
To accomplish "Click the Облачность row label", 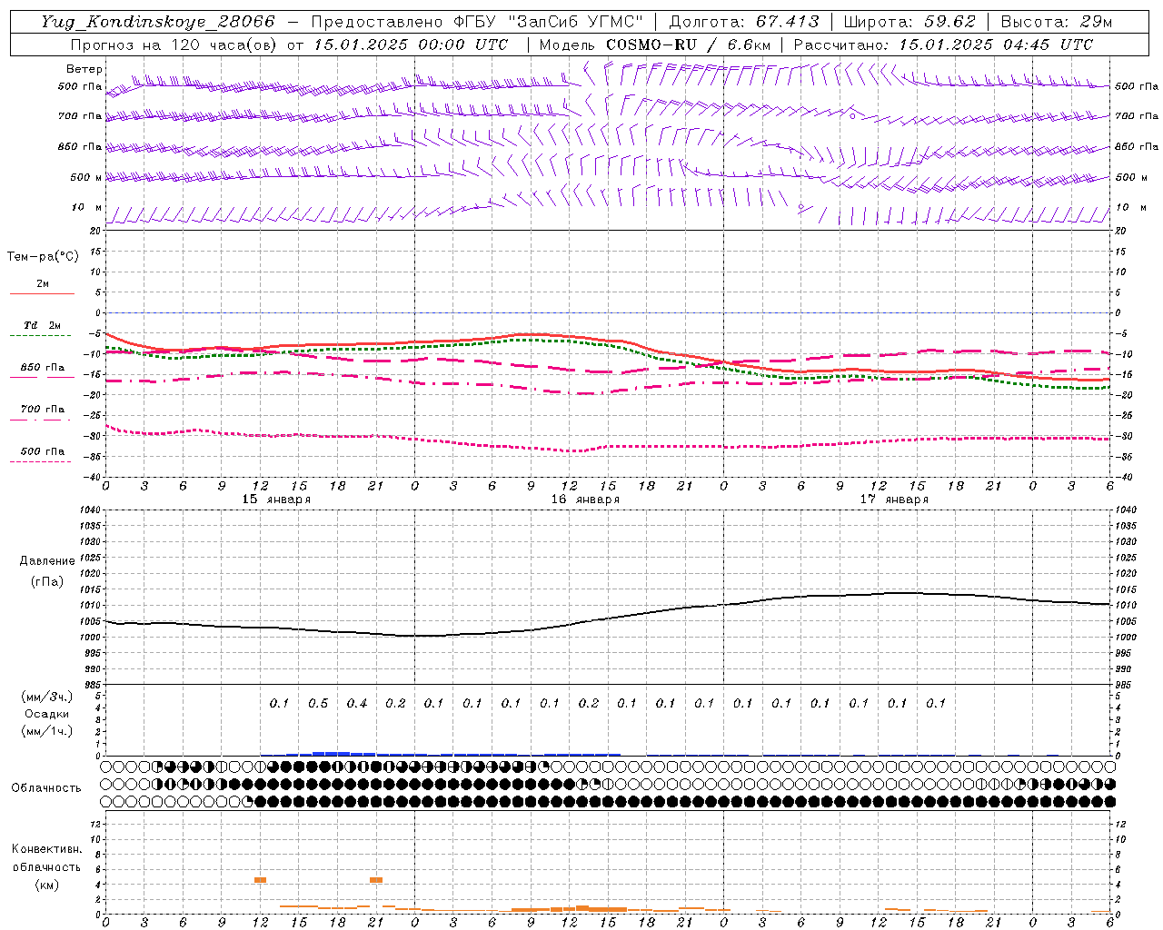I will (46, 787).
